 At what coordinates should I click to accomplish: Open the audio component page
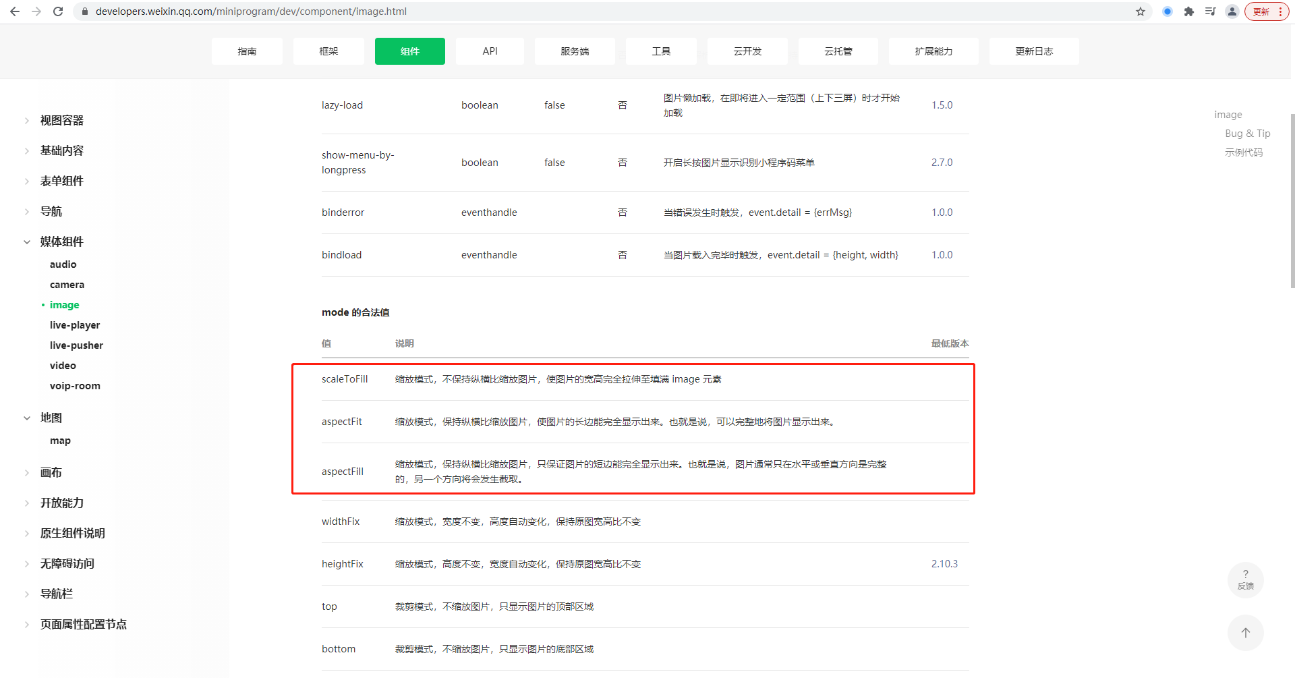pyautogui.click(x=63, y=264)
